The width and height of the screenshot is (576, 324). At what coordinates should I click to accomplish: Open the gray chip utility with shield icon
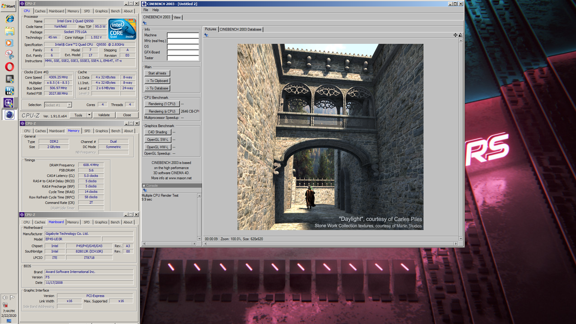pos(10,79)
